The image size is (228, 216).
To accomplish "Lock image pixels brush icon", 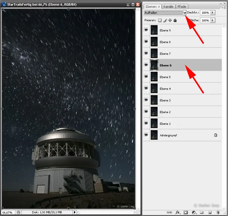I will tap(165, 20).
